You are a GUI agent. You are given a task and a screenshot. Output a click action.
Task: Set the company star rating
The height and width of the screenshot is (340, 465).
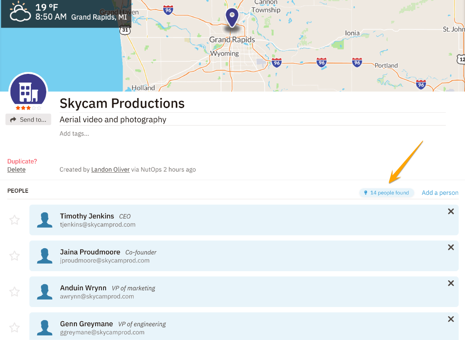(28, 108)
